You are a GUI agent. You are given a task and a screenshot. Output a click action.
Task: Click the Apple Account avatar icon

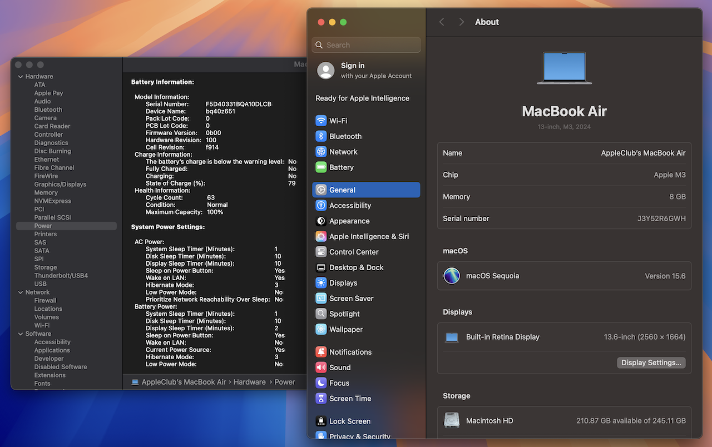tap(326, 71)
